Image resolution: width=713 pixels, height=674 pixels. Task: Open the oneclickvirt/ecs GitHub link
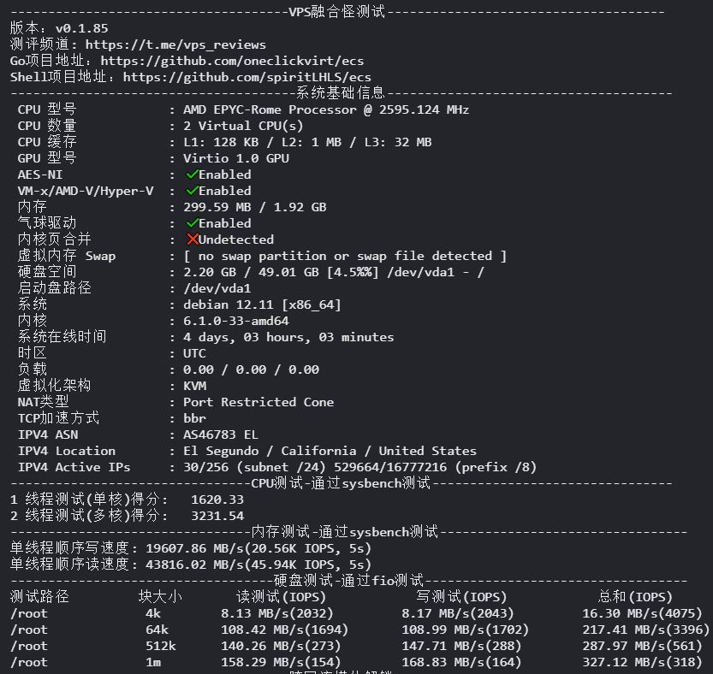click(x=232, y=61)
